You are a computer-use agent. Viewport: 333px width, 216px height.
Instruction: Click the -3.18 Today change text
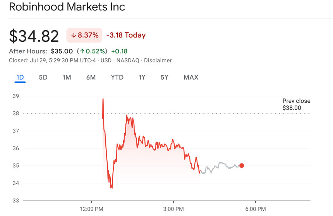(126, 35)
